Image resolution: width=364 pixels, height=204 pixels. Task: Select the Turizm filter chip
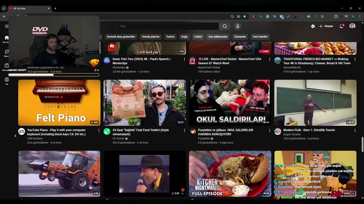coord(170,37)
